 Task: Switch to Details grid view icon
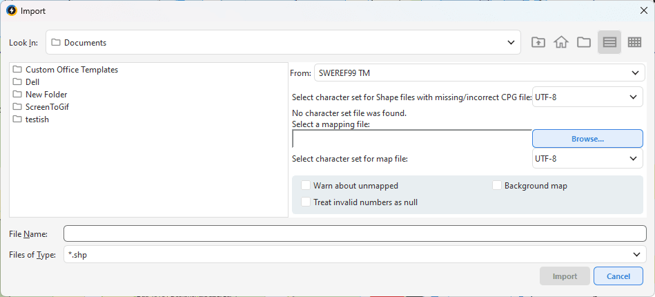pos(634,42)
